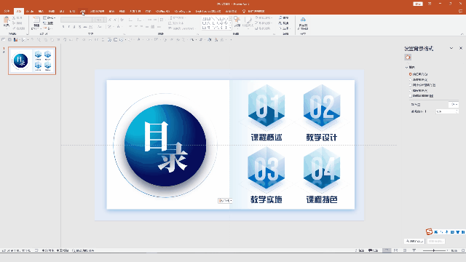This screenshot has height=262, width=466.
Task: Click the Tell Me search lightbulb box
Action: (253, 12)
